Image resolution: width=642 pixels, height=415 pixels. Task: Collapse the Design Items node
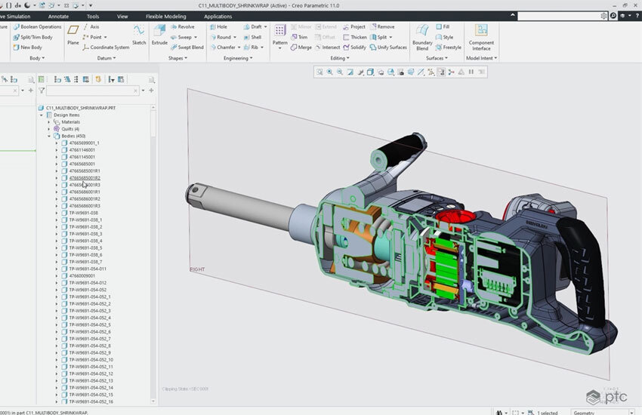42,115
